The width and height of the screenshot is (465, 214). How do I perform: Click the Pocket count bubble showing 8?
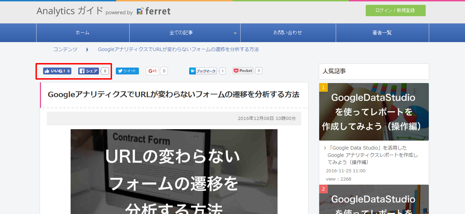click(x=259, y=71)
